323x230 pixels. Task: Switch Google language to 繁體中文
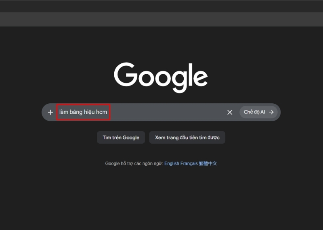[x=208, y=163]
